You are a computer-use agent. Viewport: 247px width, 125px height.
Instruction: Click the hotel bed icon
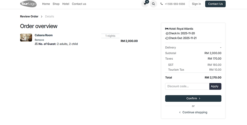click(167, 29)
